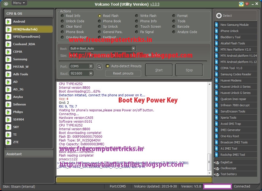The image size is (262, 191).
Task: Toggle the Auto-detect Pinouts checkbox
Action: [x=108, y=66]
